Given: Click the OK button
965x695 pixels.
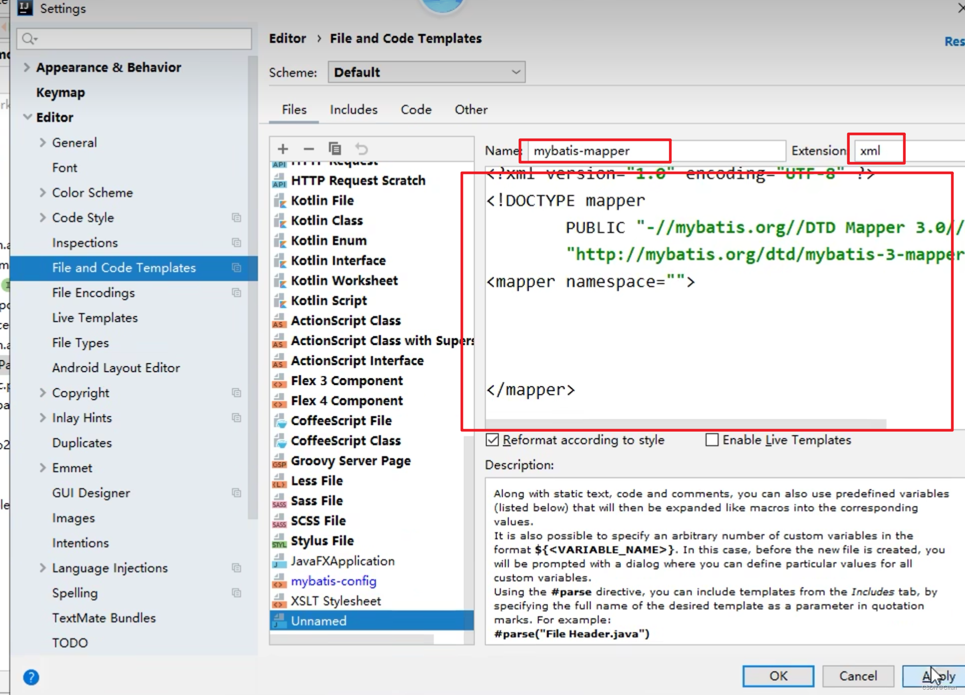Looking at the screenshot, I should tap(778, 676).
